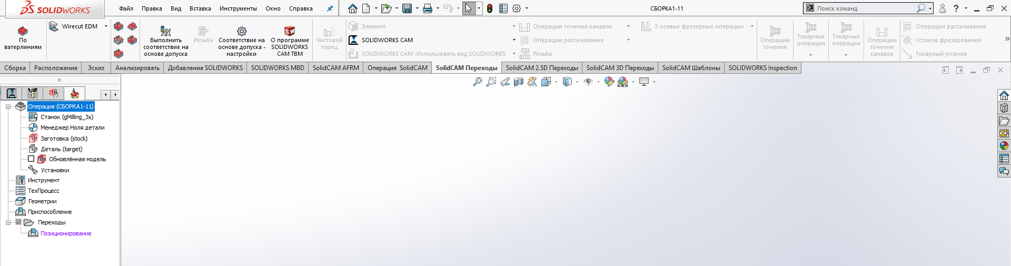The width and height of the screenshot is (1011, 266).
Task: Open Hide/Show Items eye dropdown in view toolbar
Action: pos(598,82)
